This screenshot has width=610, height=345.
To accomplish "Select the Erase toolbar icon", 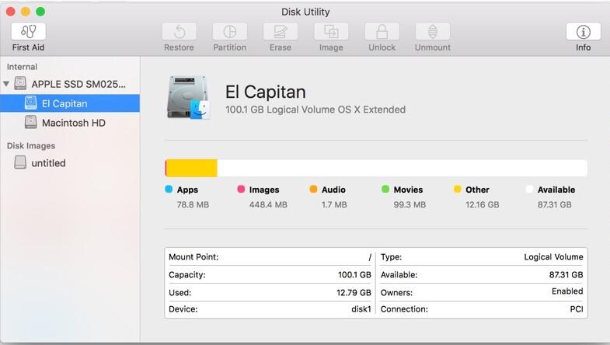I will tap(281, 31).
